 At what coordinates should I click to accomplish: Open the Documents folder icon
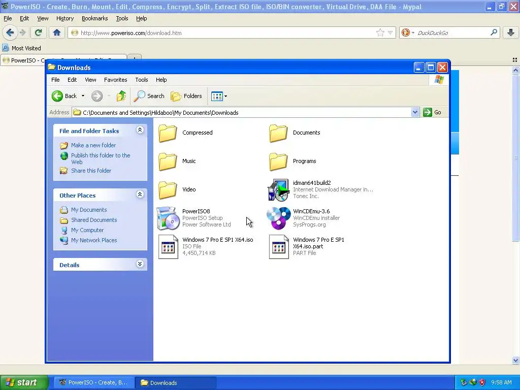(278, 133)
